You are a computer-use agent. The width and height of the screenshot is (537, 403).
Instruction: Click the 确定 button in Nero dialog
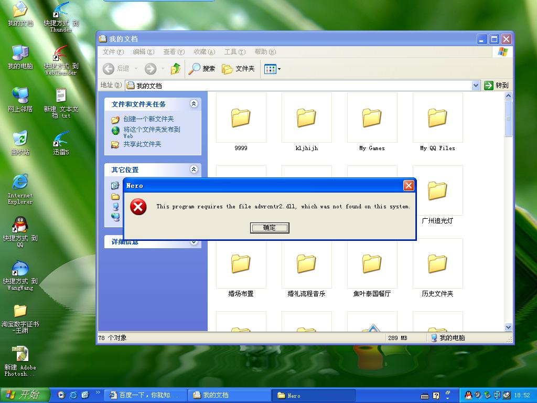pyautogui.click(x=270, y=228)
